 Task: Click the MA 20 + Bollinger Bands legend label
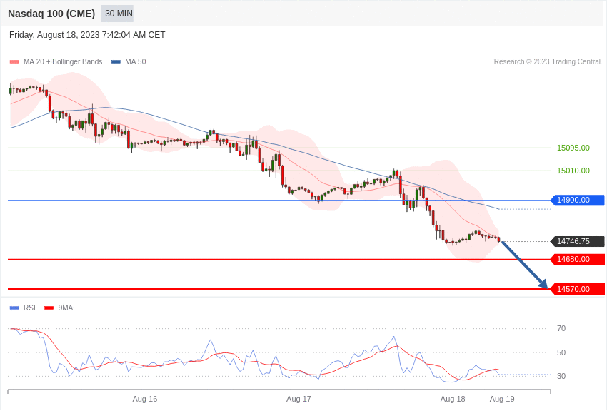(63, 62)
